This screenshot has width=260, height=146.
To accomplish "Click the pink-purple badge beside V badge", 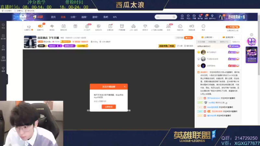I will pyautogui.click(x=55, y=46).
